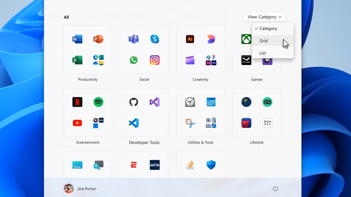The image size is (351, 197).
Task: Switch to List view option
Action: pos(263,53)
